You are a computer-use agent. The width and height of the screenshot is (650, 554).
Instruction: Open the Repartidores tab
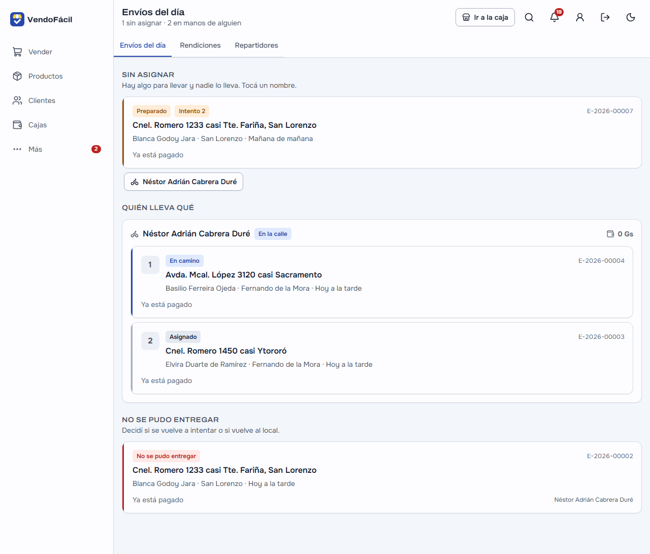[256, 45]
